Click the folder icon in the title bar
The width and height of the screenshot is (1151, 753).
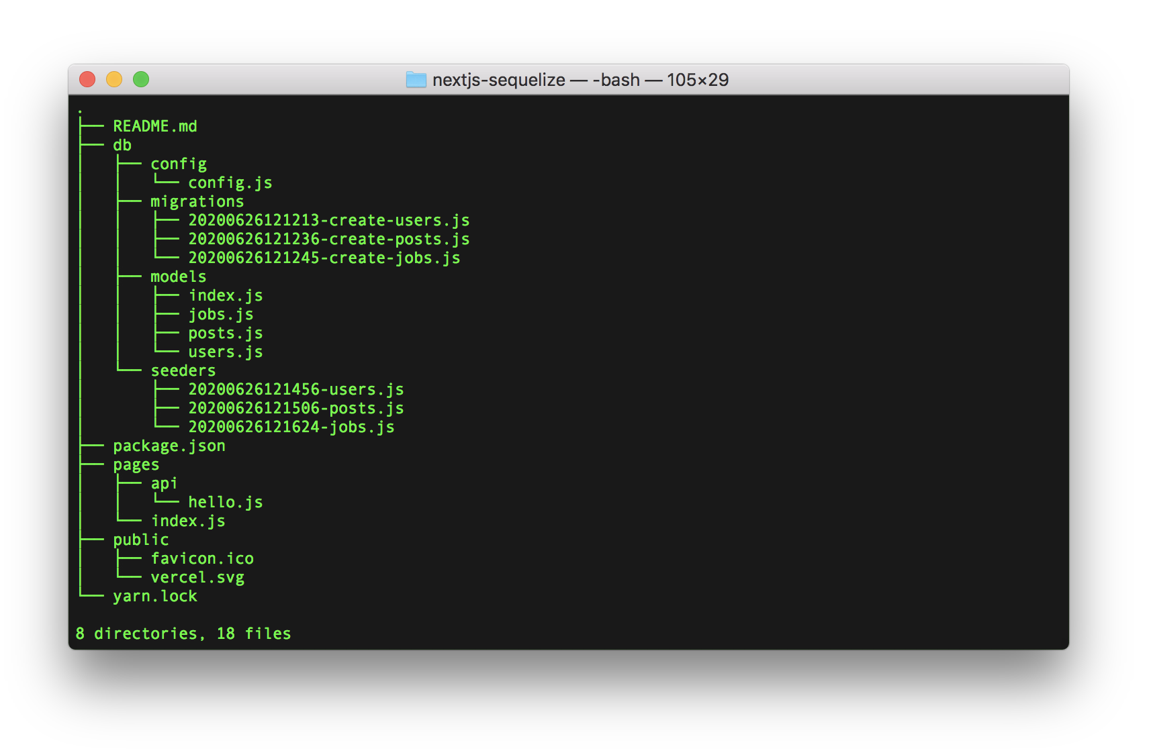(x=416, y=80)
